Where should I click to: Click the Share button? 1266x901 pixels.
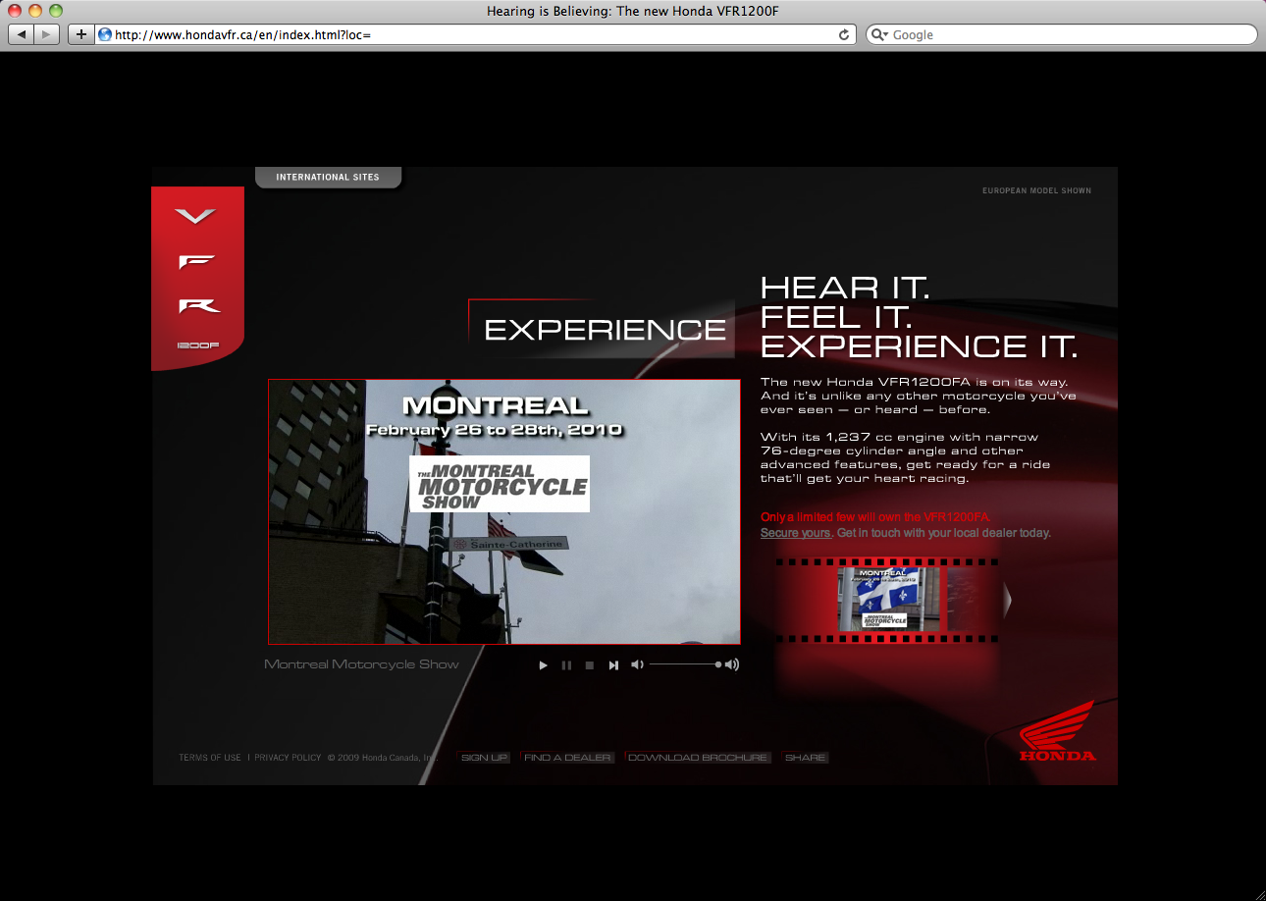click(x=806, y=758)
